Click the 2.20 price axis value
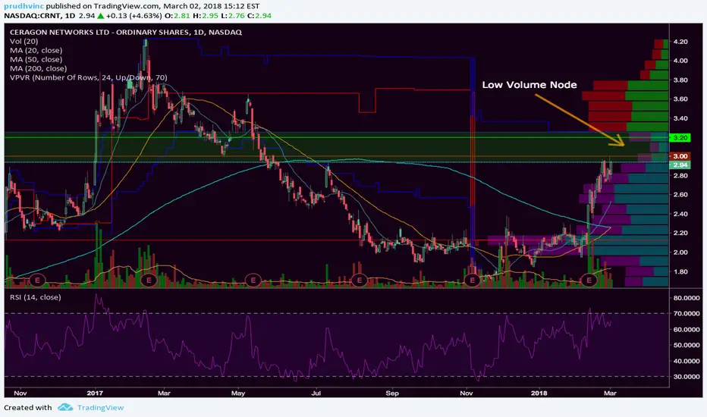This screenshot has height=417, width=707. point(680,233)
